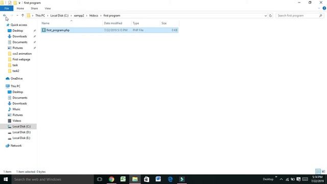Switch to the Share ribbon tab

[x=34, y=8]
